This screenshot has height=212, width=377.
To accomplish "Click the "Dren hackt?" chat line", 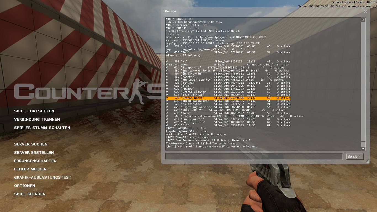I will coord(208,141).
